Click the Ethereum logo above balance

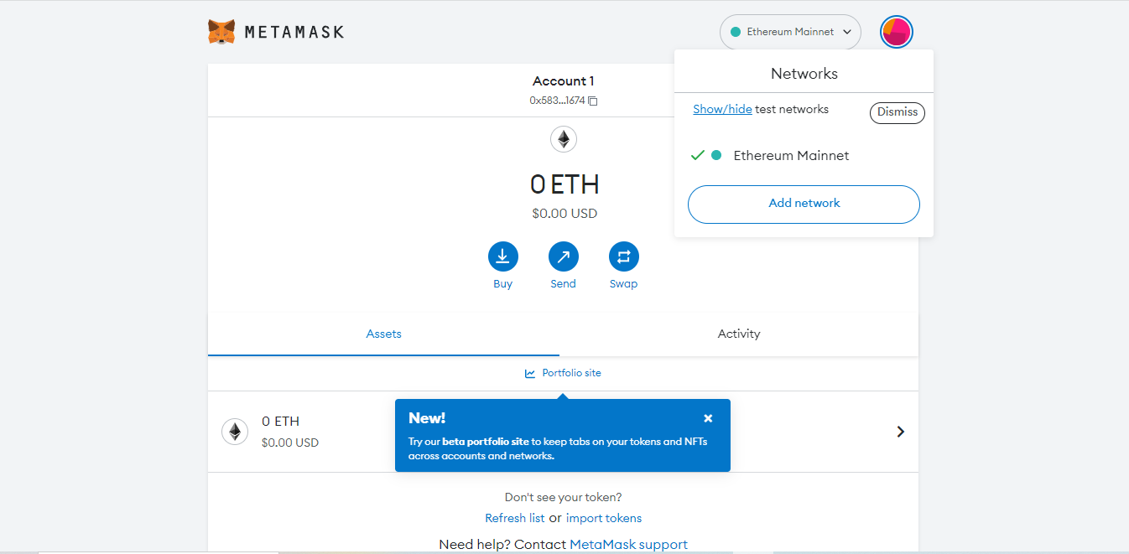point(564,139)
